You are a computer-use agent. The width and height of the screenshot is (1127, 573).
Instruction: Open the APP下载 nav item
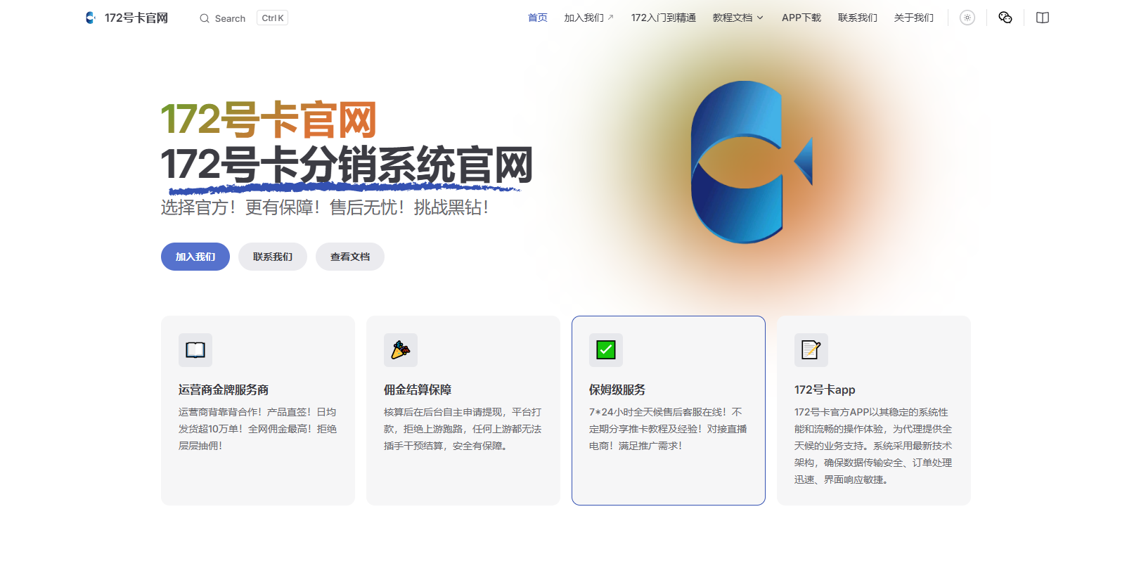click(801, 18)
